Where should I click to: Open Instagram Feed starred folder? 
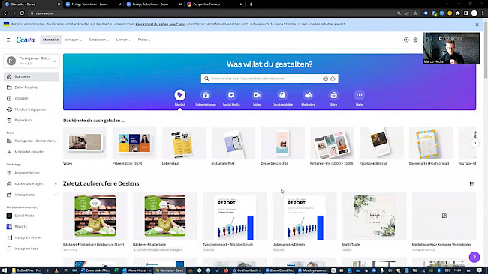(32, 249)
